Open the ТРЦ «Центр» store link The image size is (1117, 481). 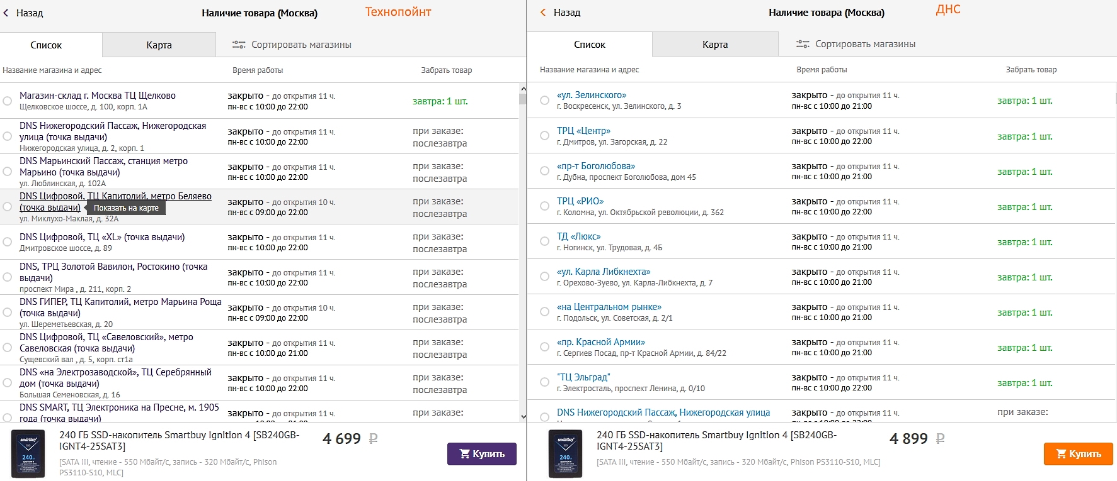tap(583, 131)
